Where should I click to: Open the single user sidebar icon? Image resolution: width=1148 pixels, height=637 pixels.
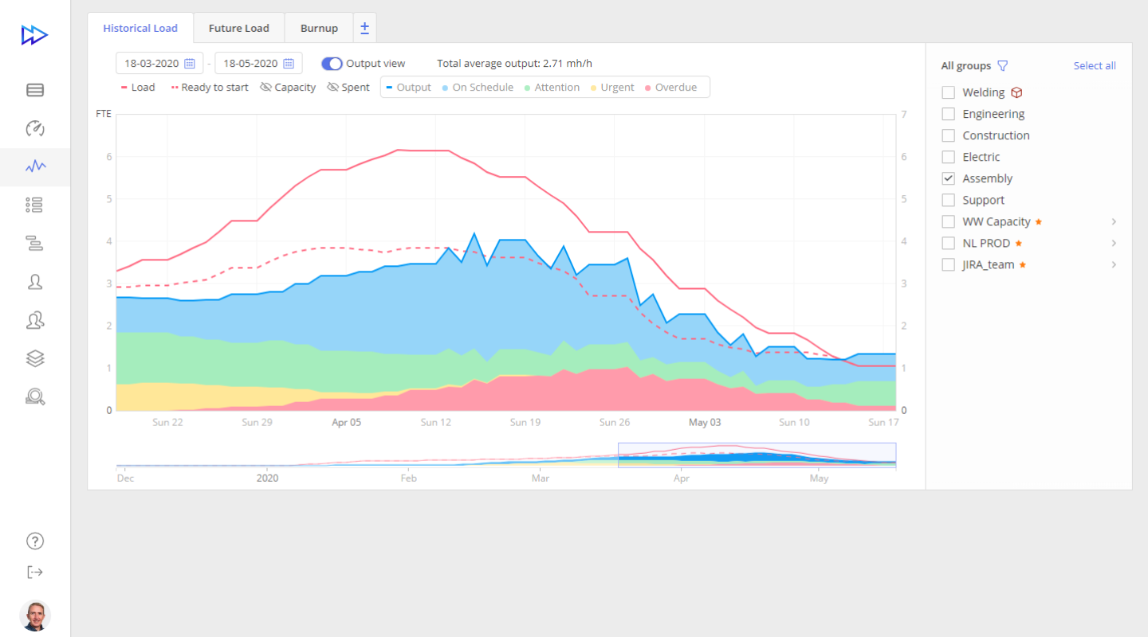pyautogui.click(x=34, y=282)
